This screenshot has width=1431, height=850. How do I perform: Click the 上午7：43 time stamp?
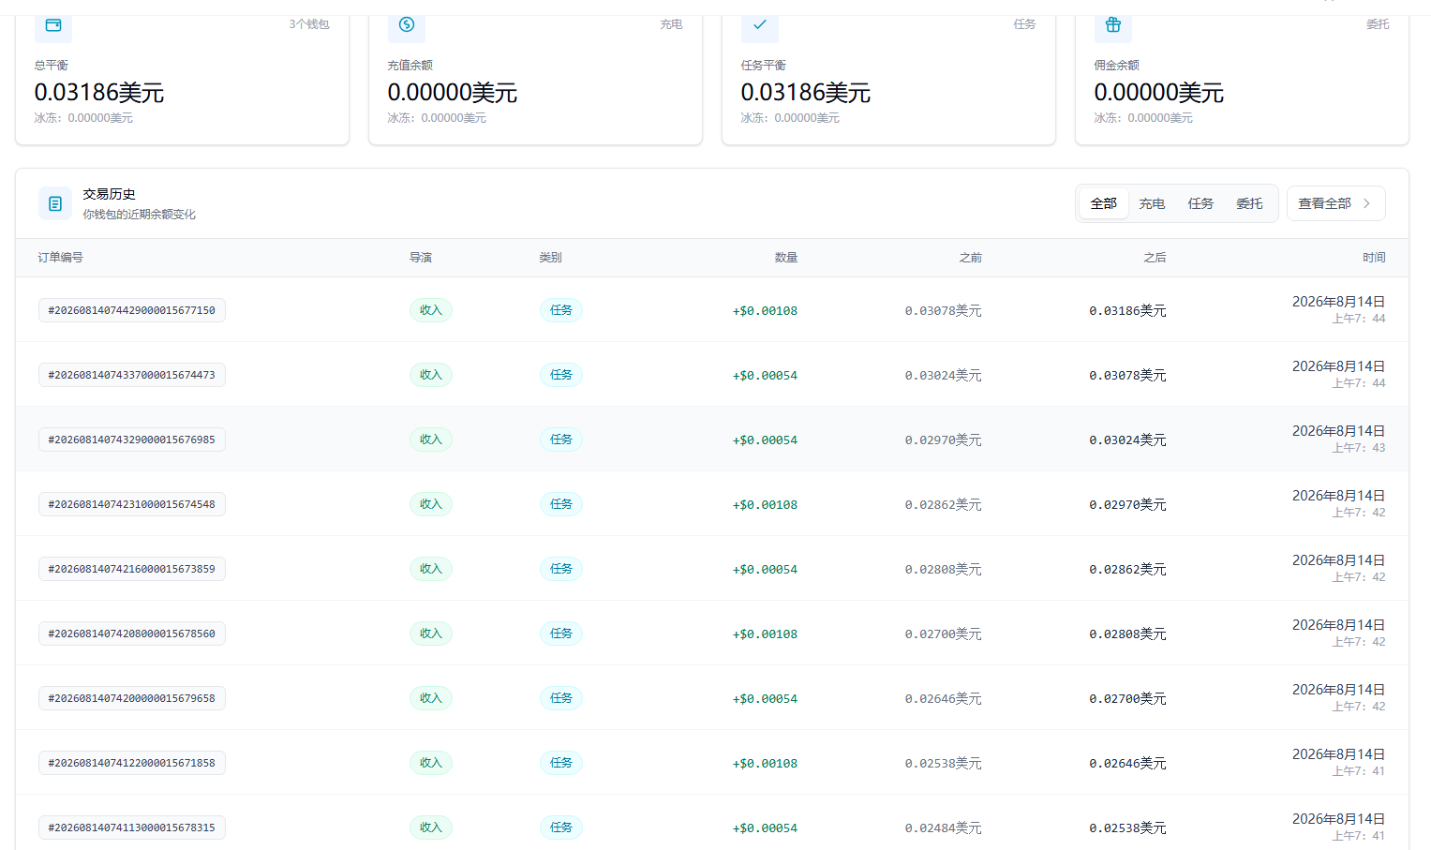pos(1359,448)
